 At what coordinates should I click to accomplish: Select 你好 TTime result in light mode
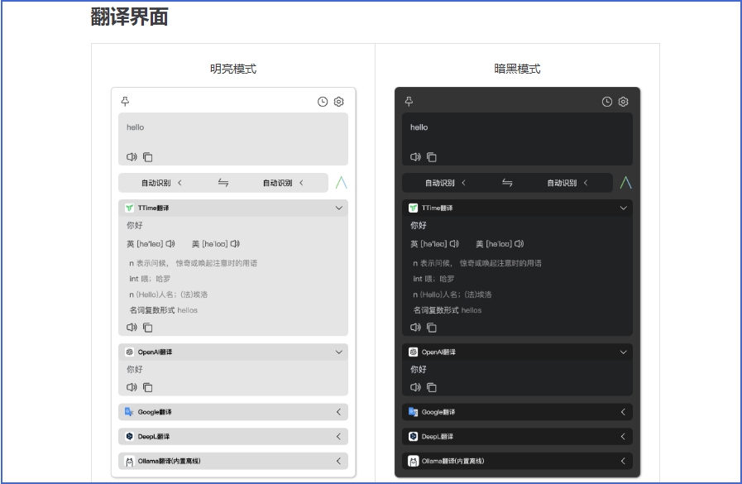pyautogui.click(x=134, y=225)
